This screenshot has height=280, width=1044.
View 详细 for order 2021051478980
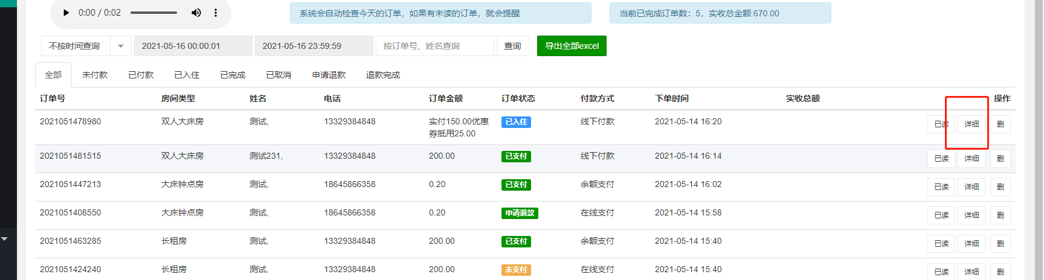(x=971, y=124)
